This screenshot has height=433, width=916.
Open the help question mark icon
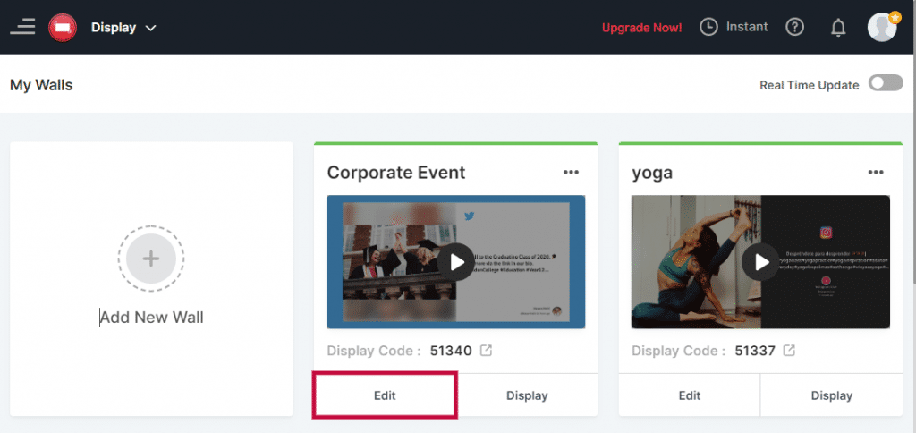pos(794,27)
